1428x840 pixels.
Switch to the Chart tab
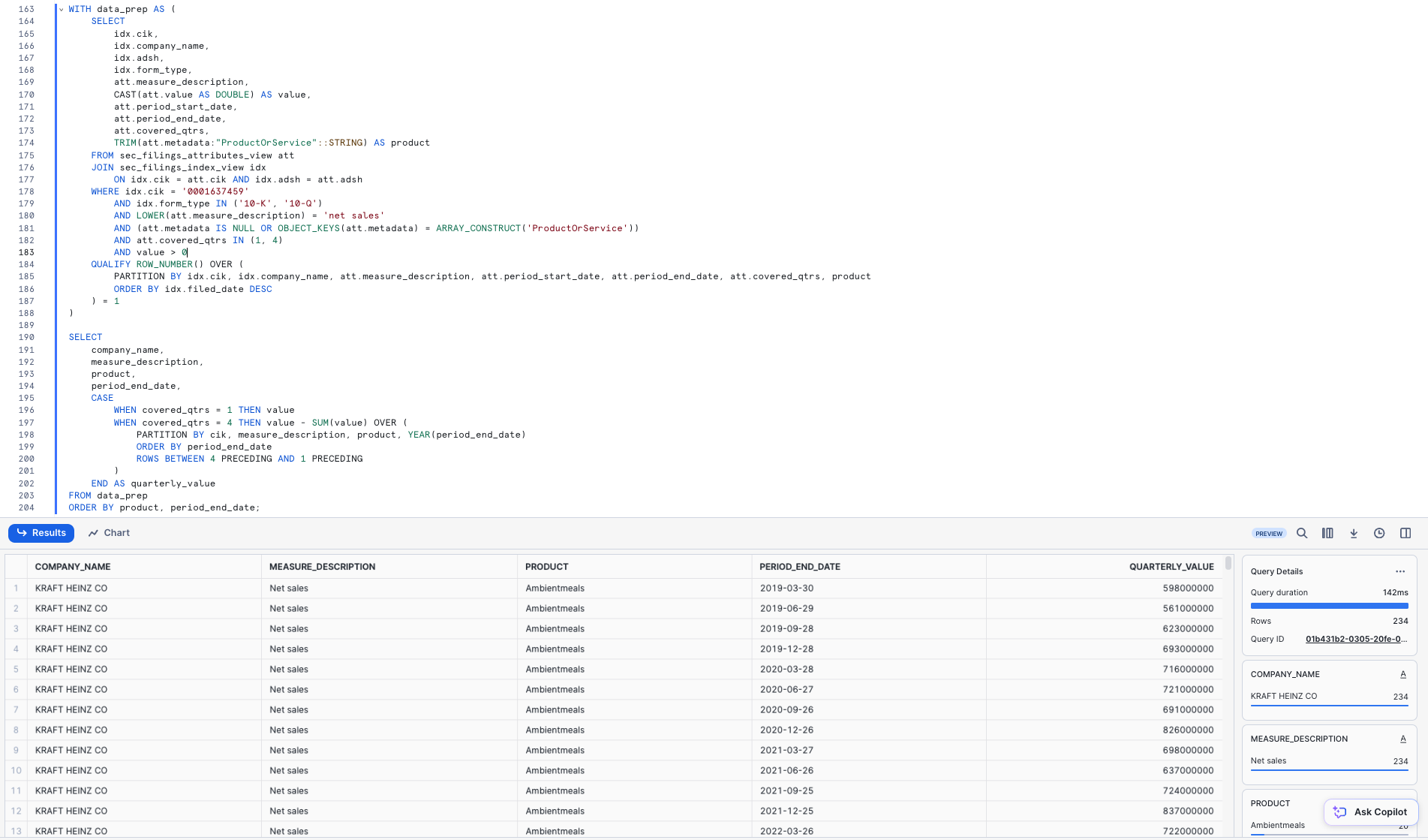pyautogui.click(x=109, y=533)
